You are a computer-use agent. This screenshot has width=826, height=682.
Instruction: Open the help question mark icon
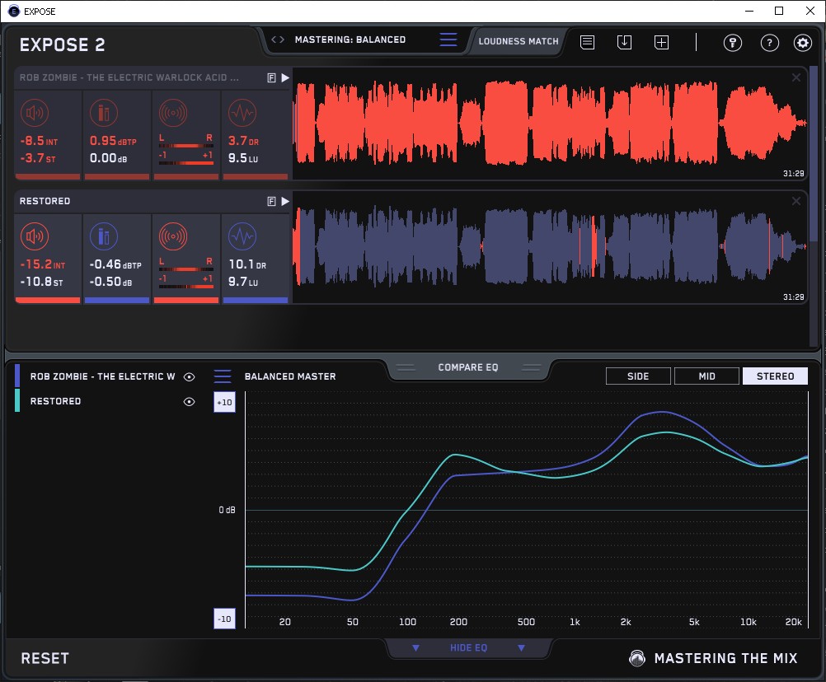coord(769,44)
